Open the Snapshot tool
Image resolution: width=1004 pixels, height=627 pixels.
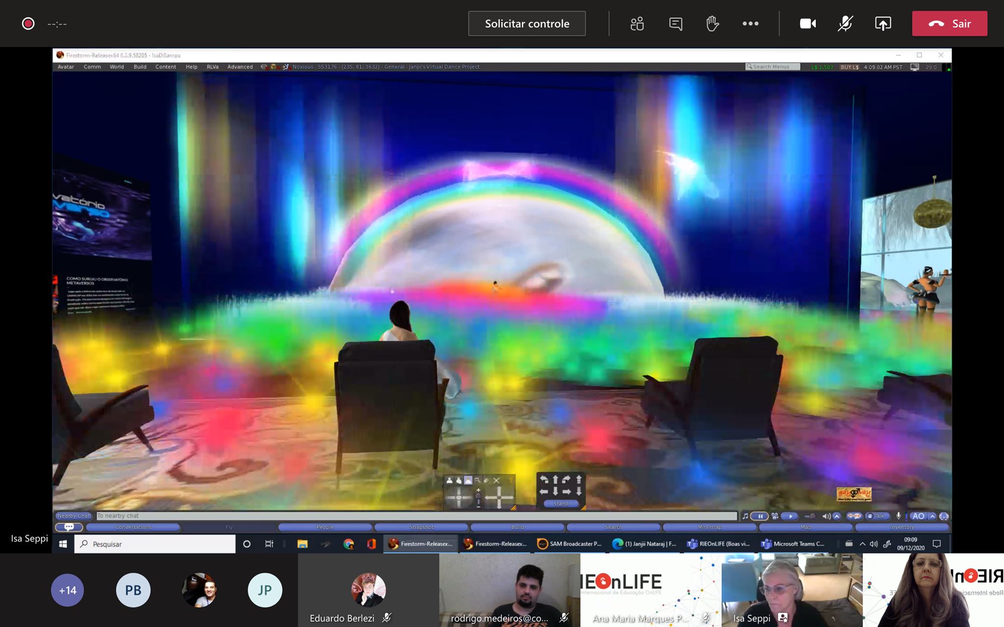[x=422, y=527]
